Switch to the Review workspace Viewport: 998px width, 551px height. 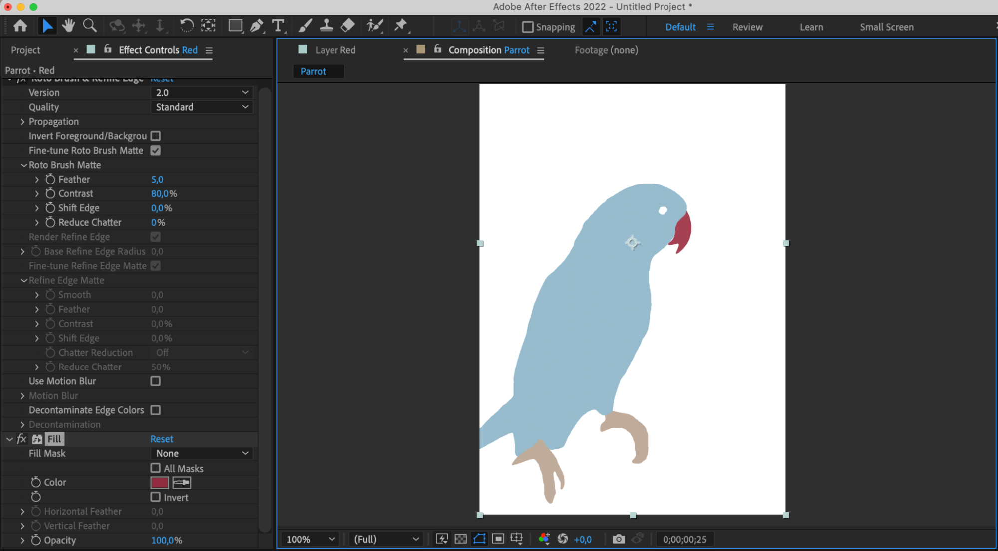[747, 27]
